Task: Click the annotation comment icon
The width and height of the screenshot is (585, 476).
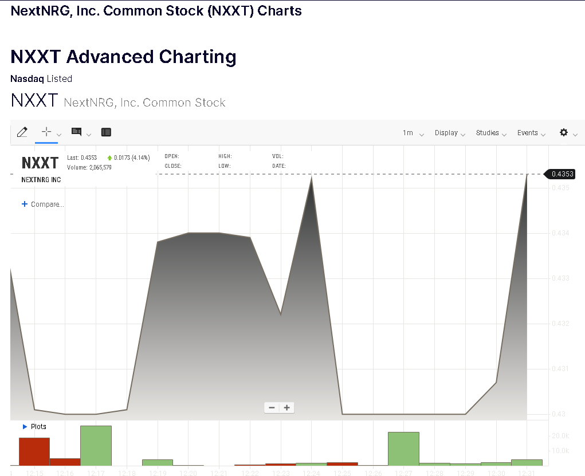Action: click(76, 132)
